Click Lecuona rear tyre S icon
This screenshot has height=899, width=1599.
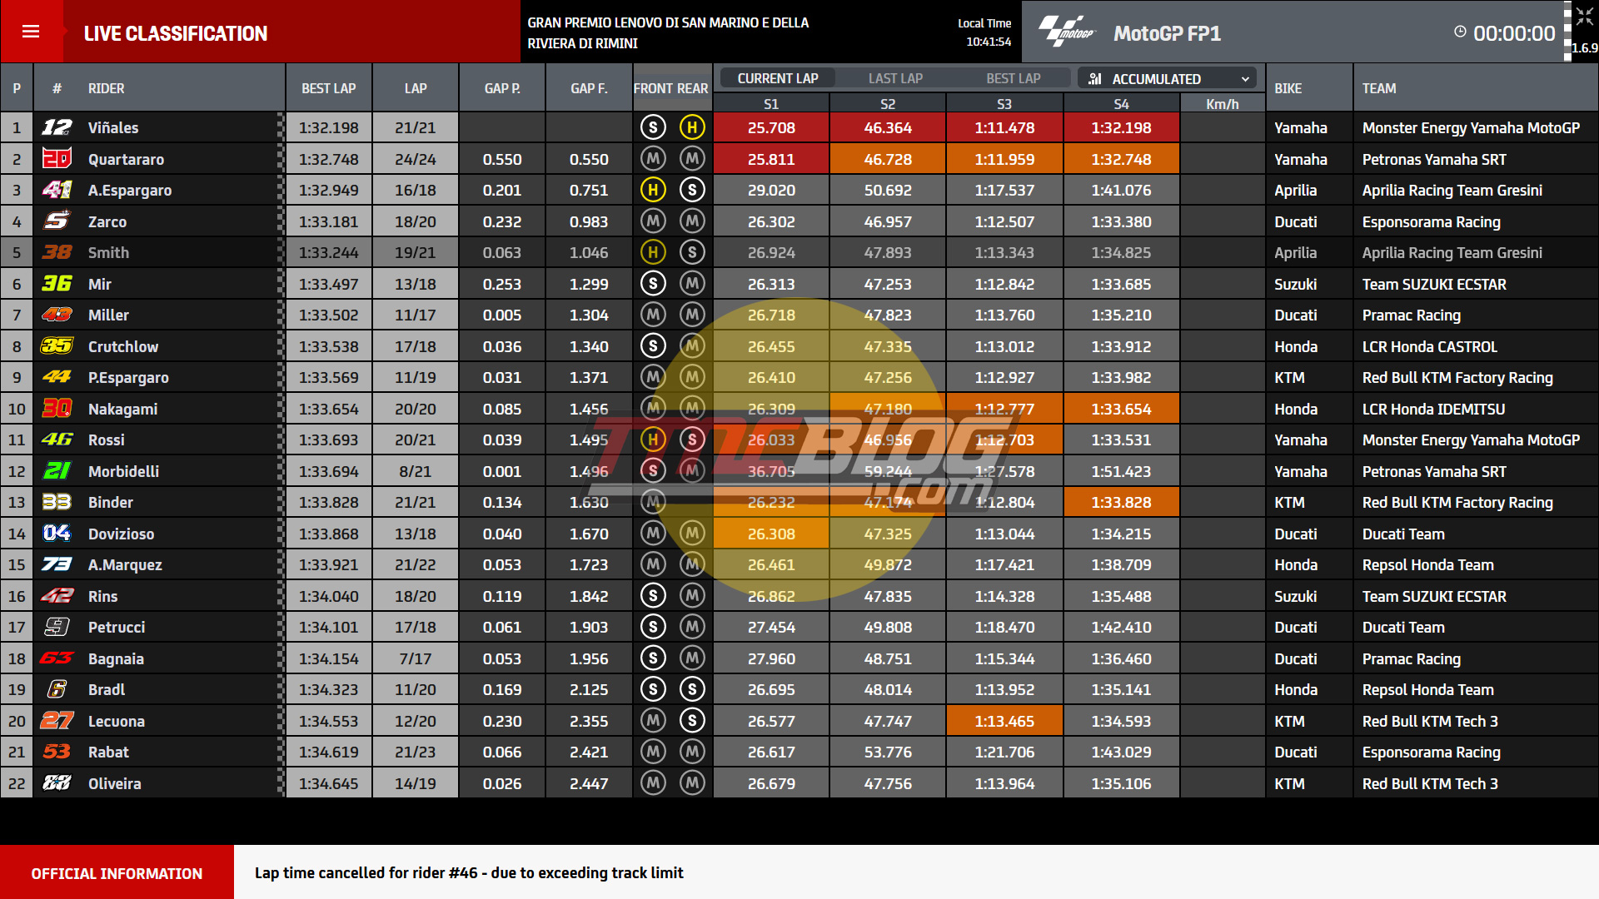coord(692,721)
